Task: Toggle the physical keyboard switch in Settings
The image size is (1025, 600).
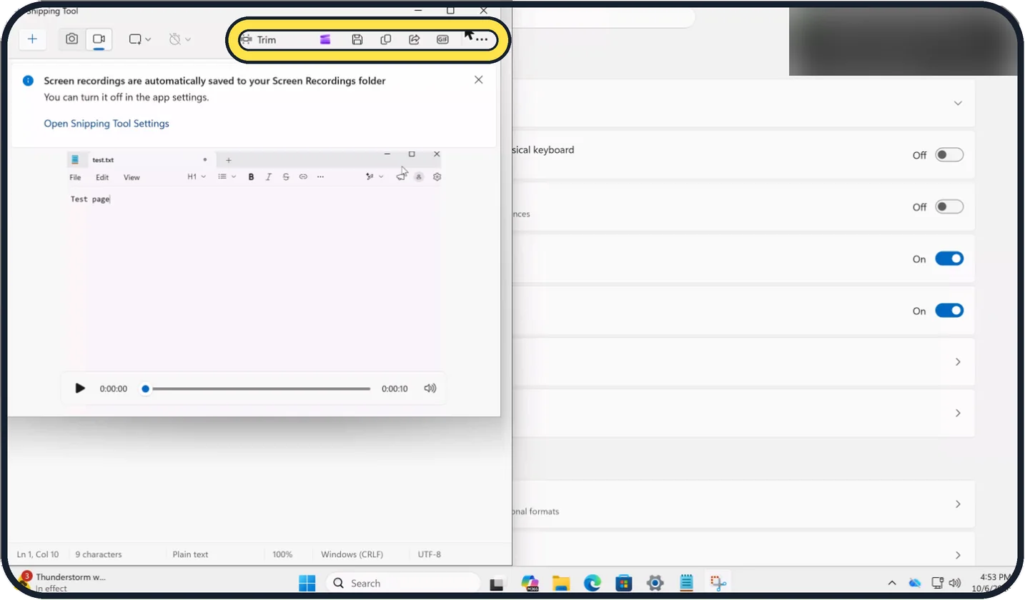Action: (949, 155)
